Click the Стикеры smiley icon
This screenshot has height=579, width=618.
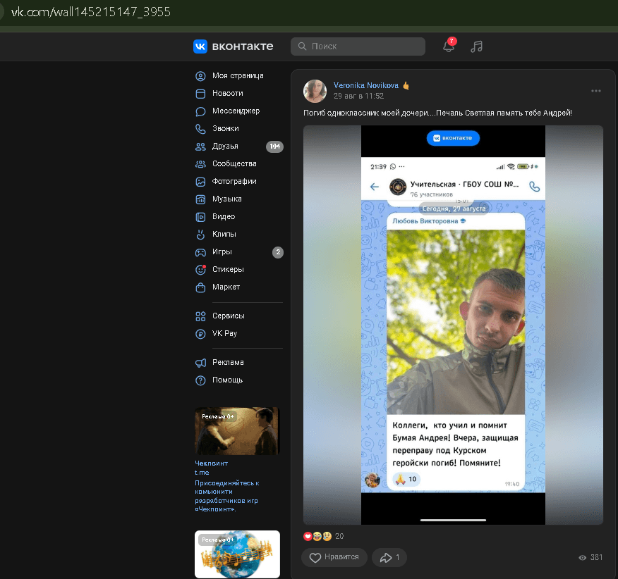coord(200,270)
